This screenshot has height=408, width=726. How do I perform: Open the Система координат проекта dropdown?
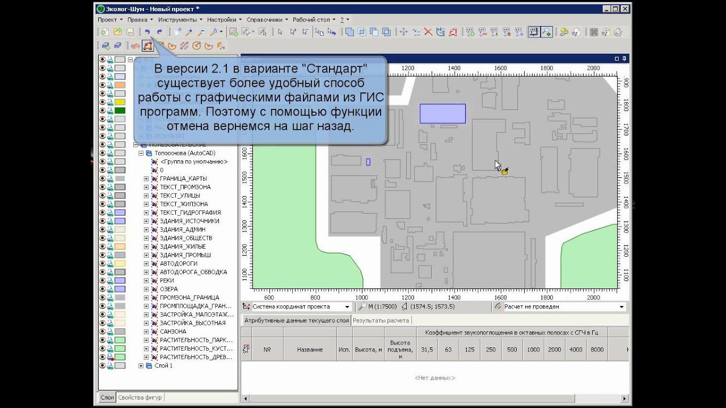[x=347, y=307]
